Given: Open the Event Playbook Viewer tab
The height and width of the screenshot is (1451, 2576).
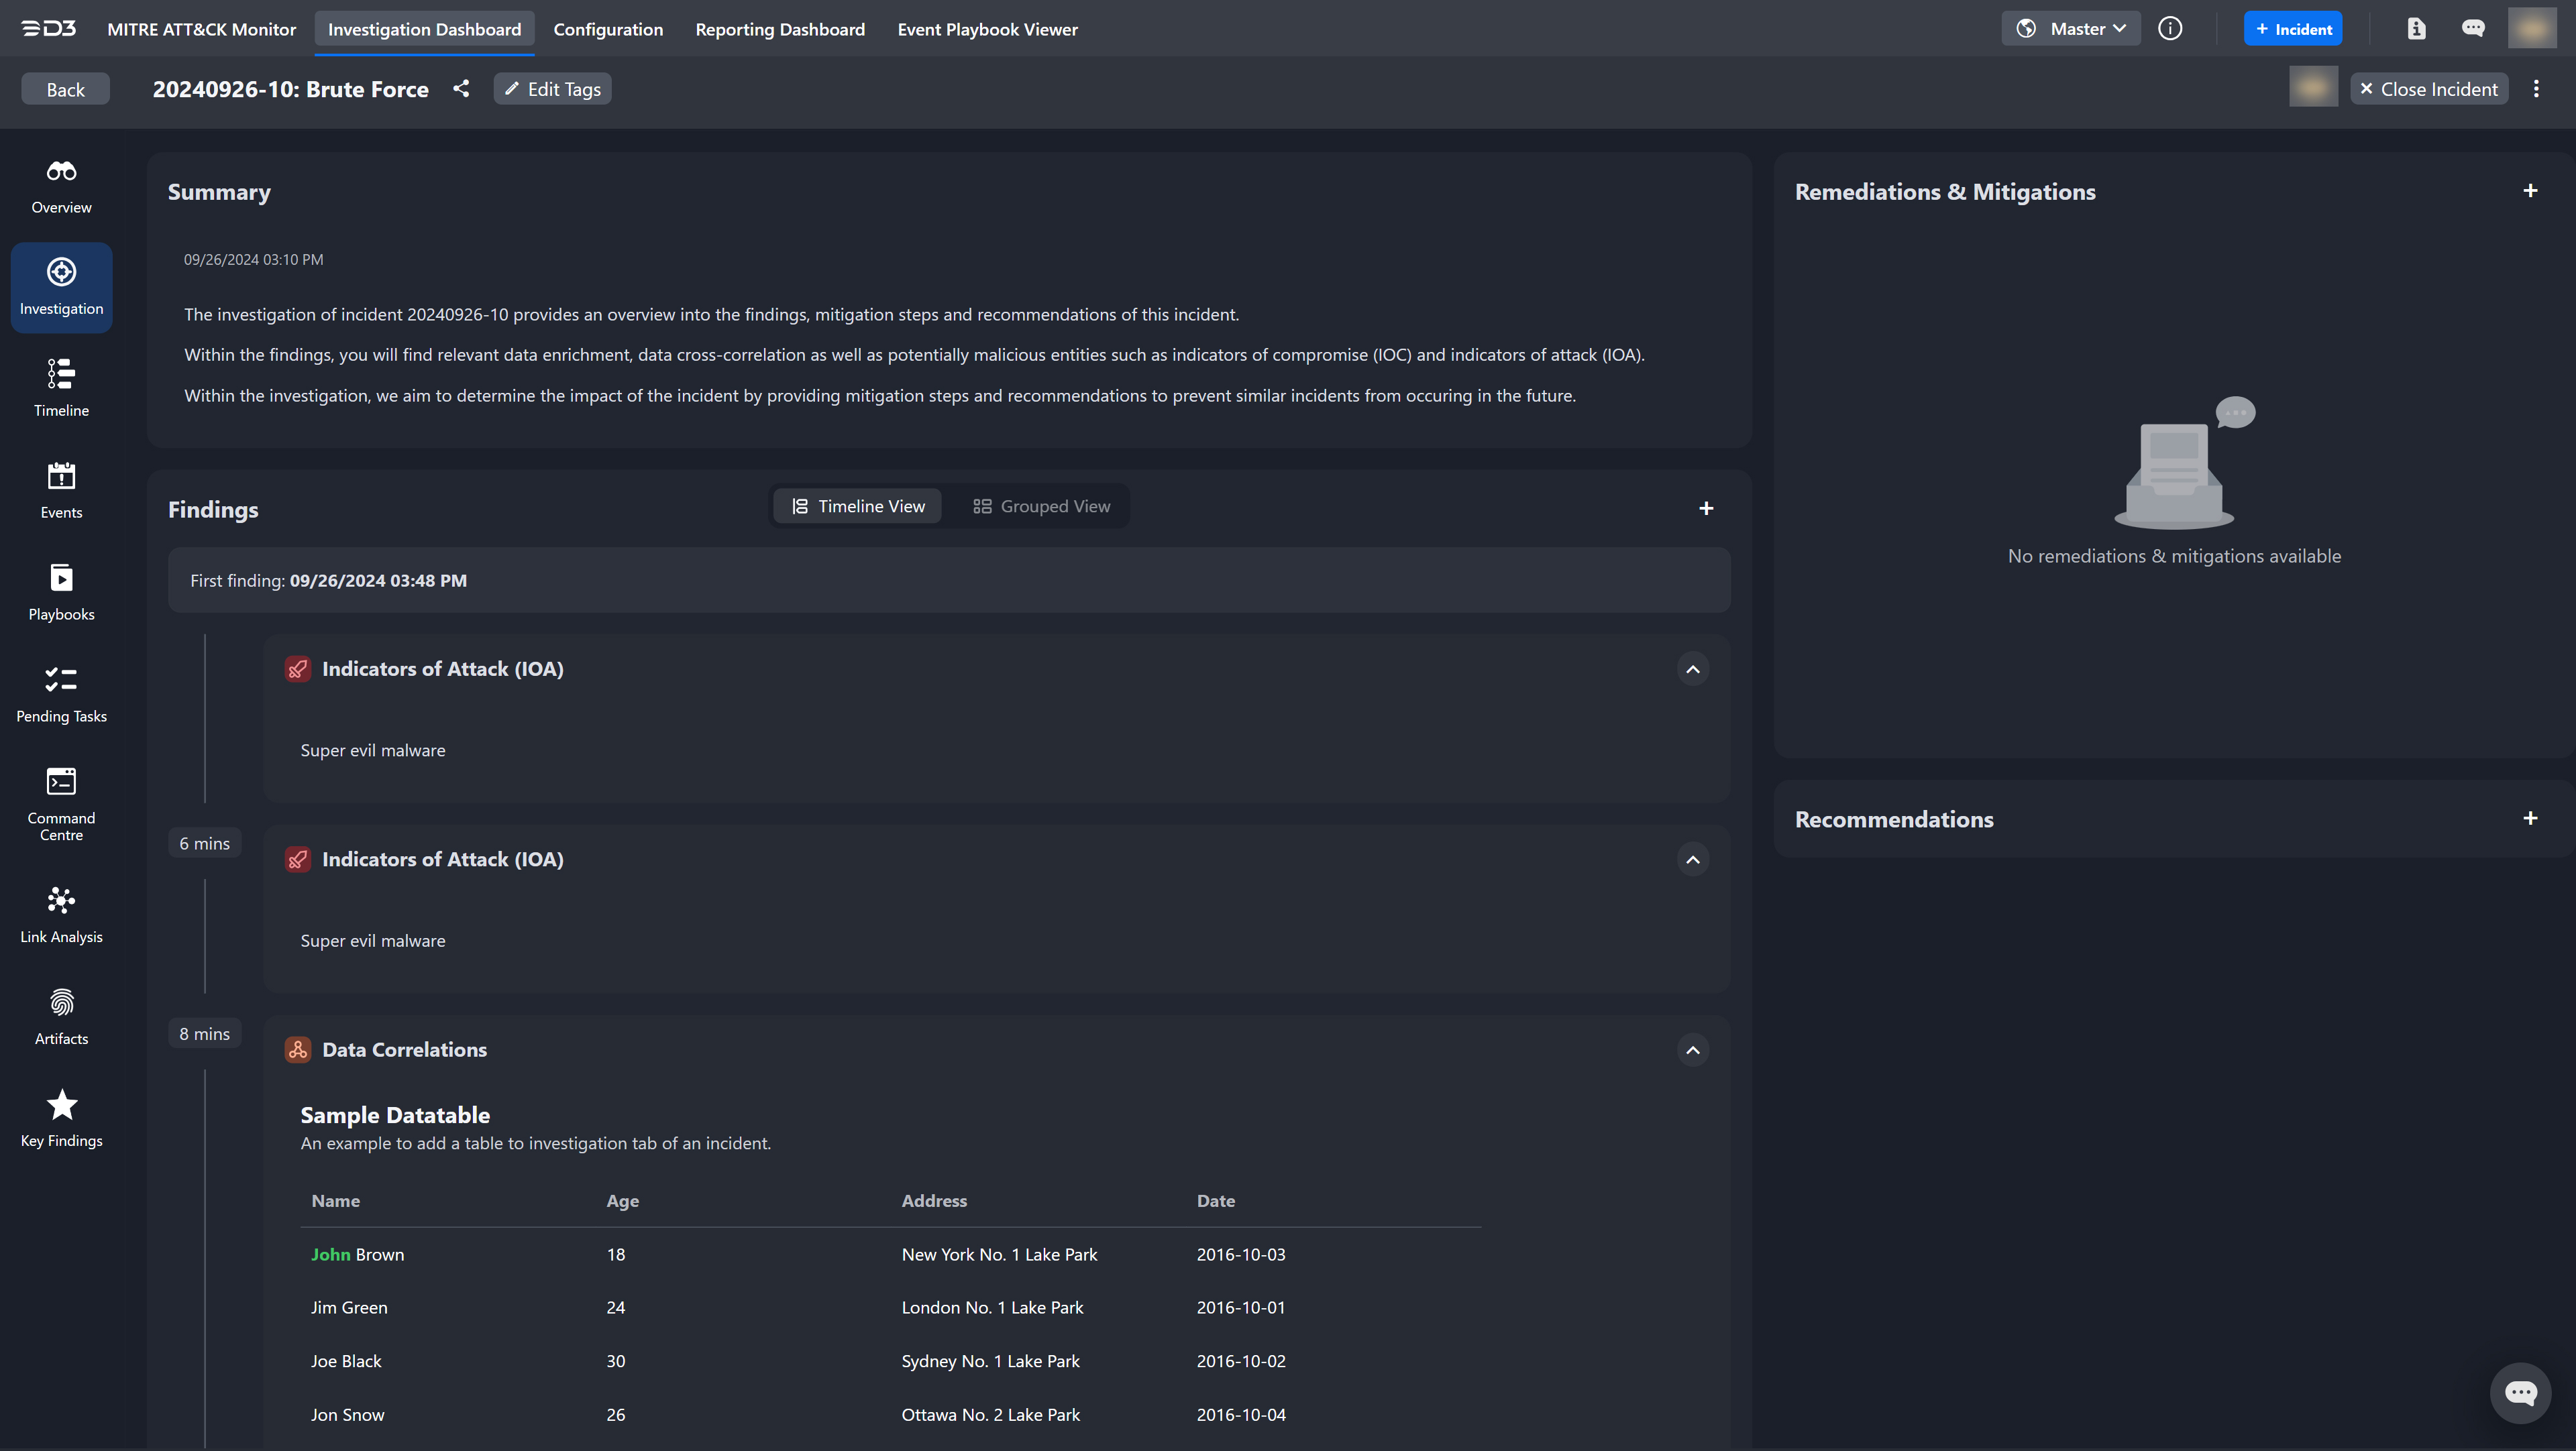Looking at the screenshot, I should tap(987, 29).
